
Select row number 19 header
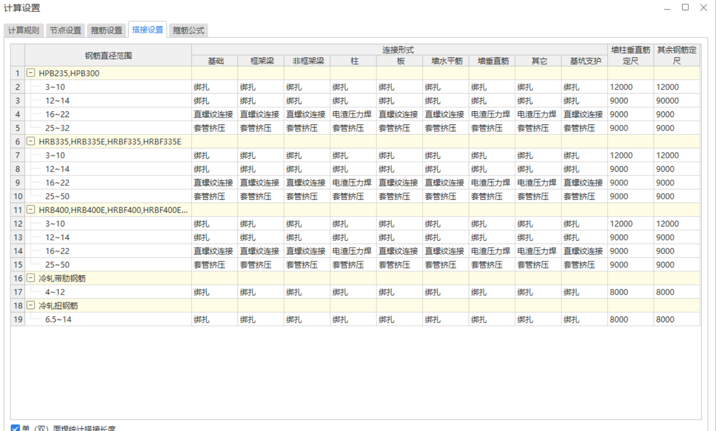pos(18,319)
